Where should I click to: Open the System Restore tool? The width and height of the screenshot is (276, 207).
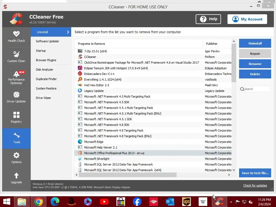click(x=51, y=88)
